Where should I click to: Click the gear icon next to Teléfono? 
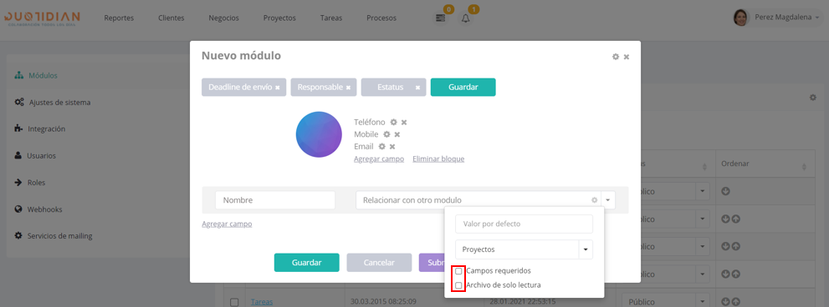tap(393, 123)
